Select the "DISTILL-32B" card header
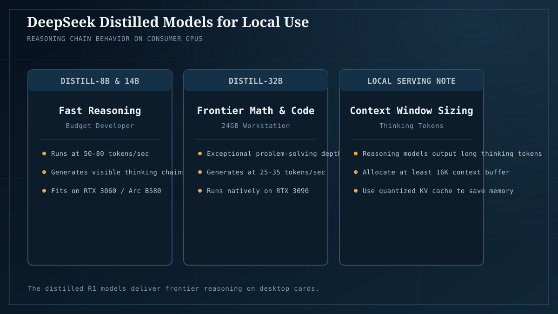 coord(256,80)
